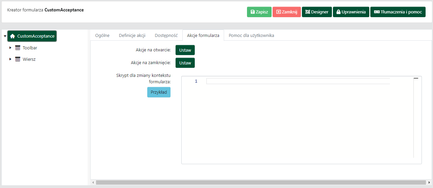Select the Wiersz tree item label
433x188 pixels.
pyautogui.click(x=29, y=59)
